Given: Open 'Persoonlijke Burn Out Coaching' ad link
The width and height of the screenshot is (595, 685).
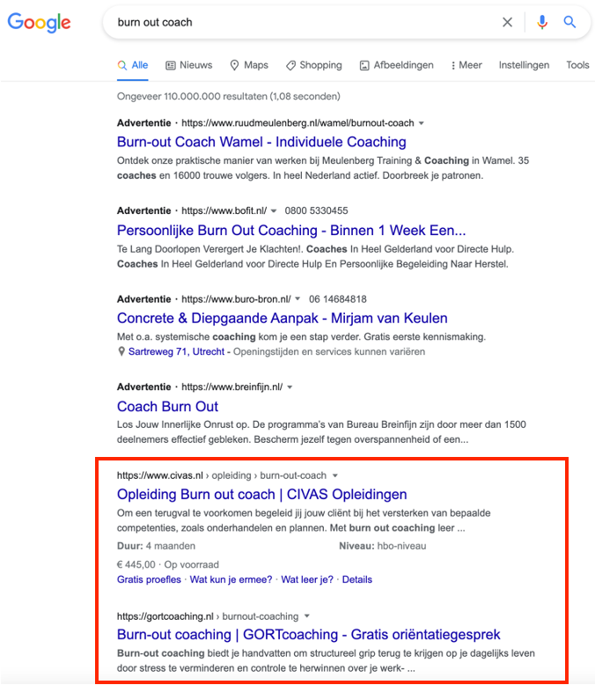Looking at the screenshot, I should (291, 230).
